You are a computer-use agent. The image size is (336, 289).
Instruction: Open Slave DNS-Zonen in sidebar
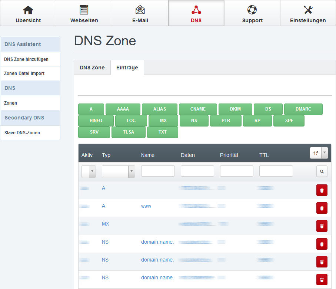22,132
